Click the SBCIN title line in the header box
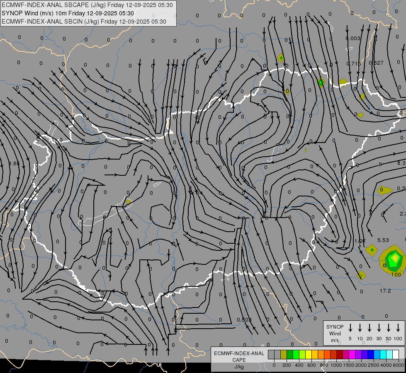 pos(84,22)
